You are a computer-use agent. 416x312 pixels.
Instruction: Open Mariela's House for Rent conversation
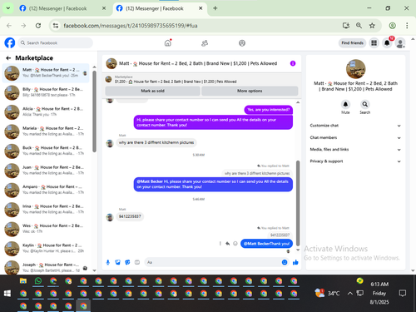(x=46, y=131)
